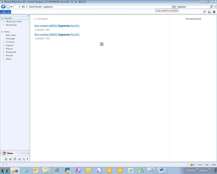Open Help with the blue question icon

pos(214,12)
